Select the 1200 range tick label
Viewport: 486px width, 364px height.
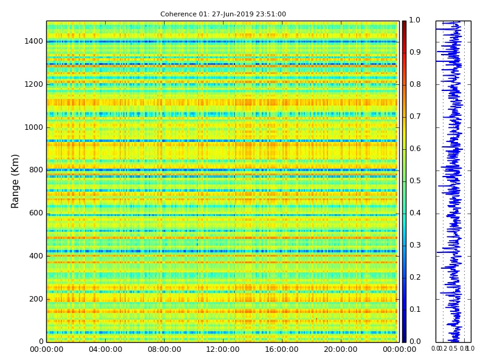34,84
